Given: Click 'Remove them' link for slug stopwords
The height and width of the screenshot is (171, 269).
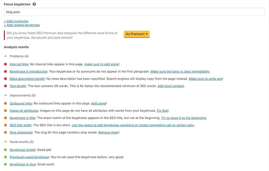Looking at the screenshot, I should pos(108,132).
